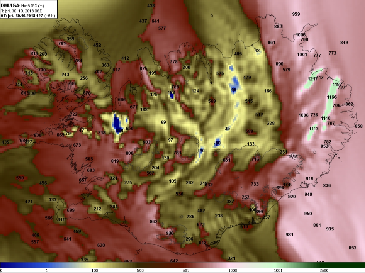Click the 'VT: þri. 30.10.2018 12Z (+6 h)' line
The width and height of the screenshot is (365, 273).
[x=28, y=16]
